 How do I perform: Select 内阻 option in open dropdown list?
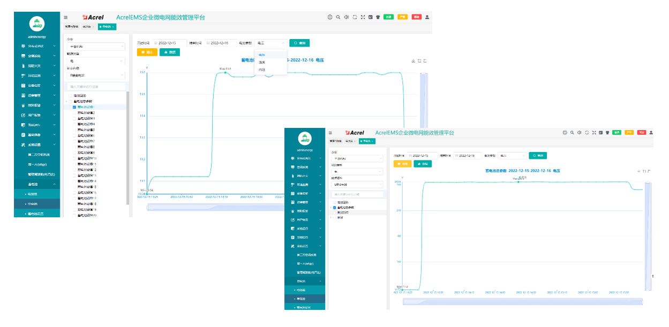270,70
